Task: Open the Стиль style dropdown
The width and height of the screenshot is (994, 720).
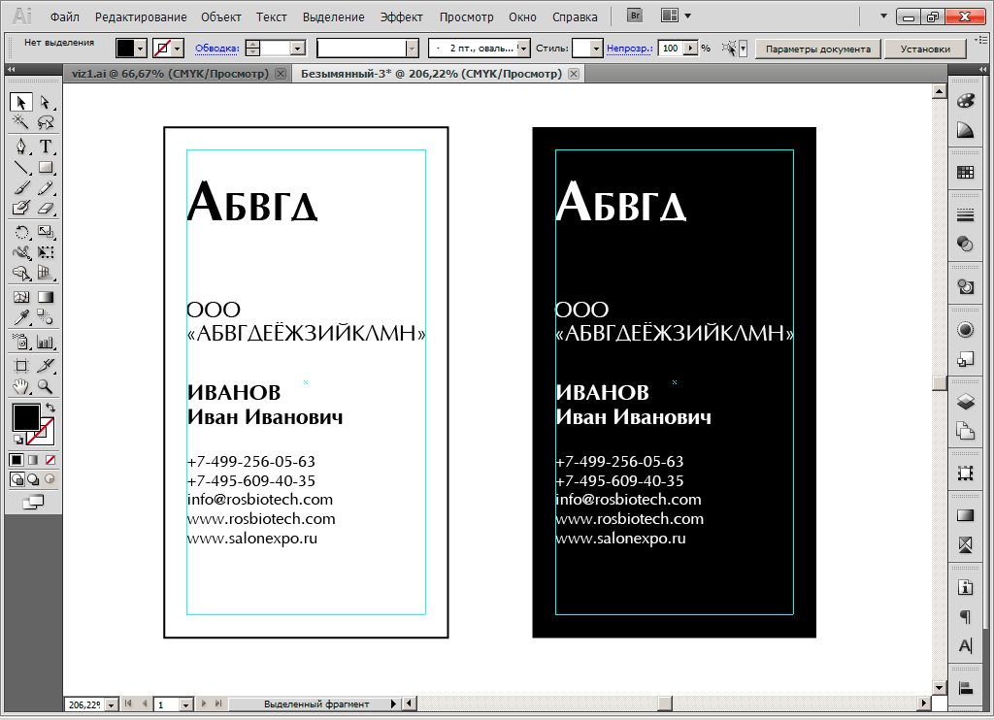Action: [595, 48]
